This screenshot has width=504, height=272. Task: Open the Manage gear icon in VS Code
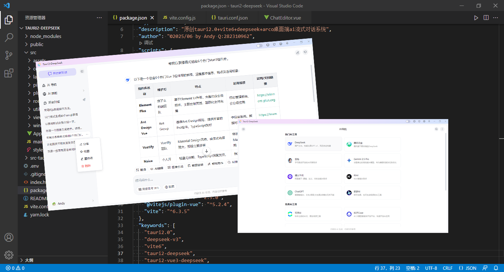tap(9, 255)
